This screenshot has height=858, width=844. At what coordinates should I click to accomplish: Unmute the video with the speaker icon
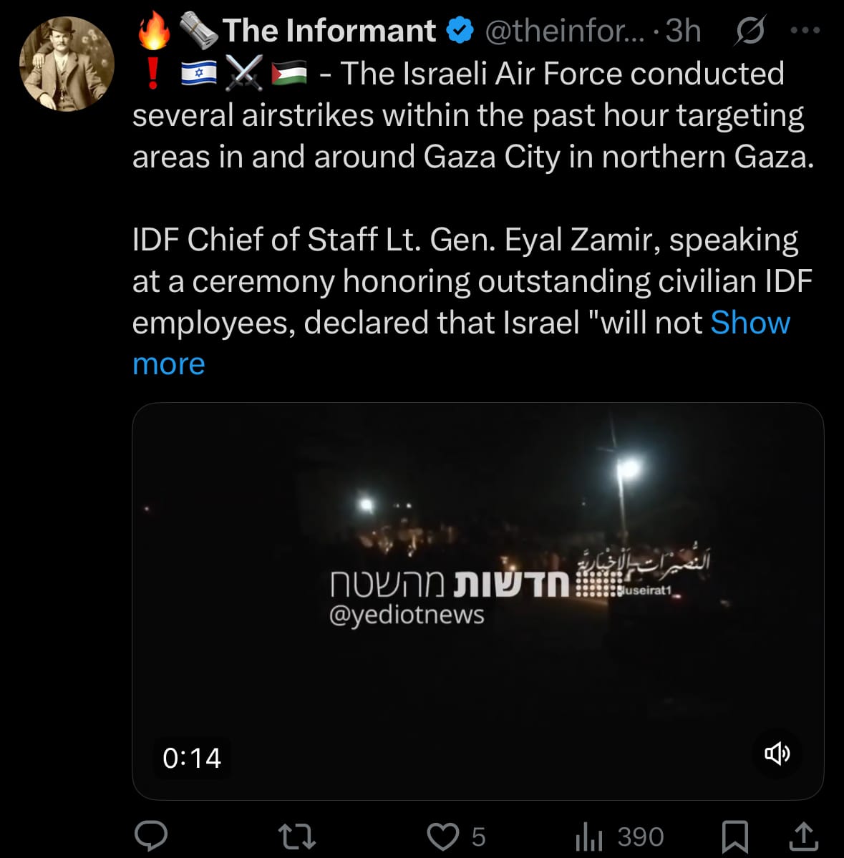(777, 753)
